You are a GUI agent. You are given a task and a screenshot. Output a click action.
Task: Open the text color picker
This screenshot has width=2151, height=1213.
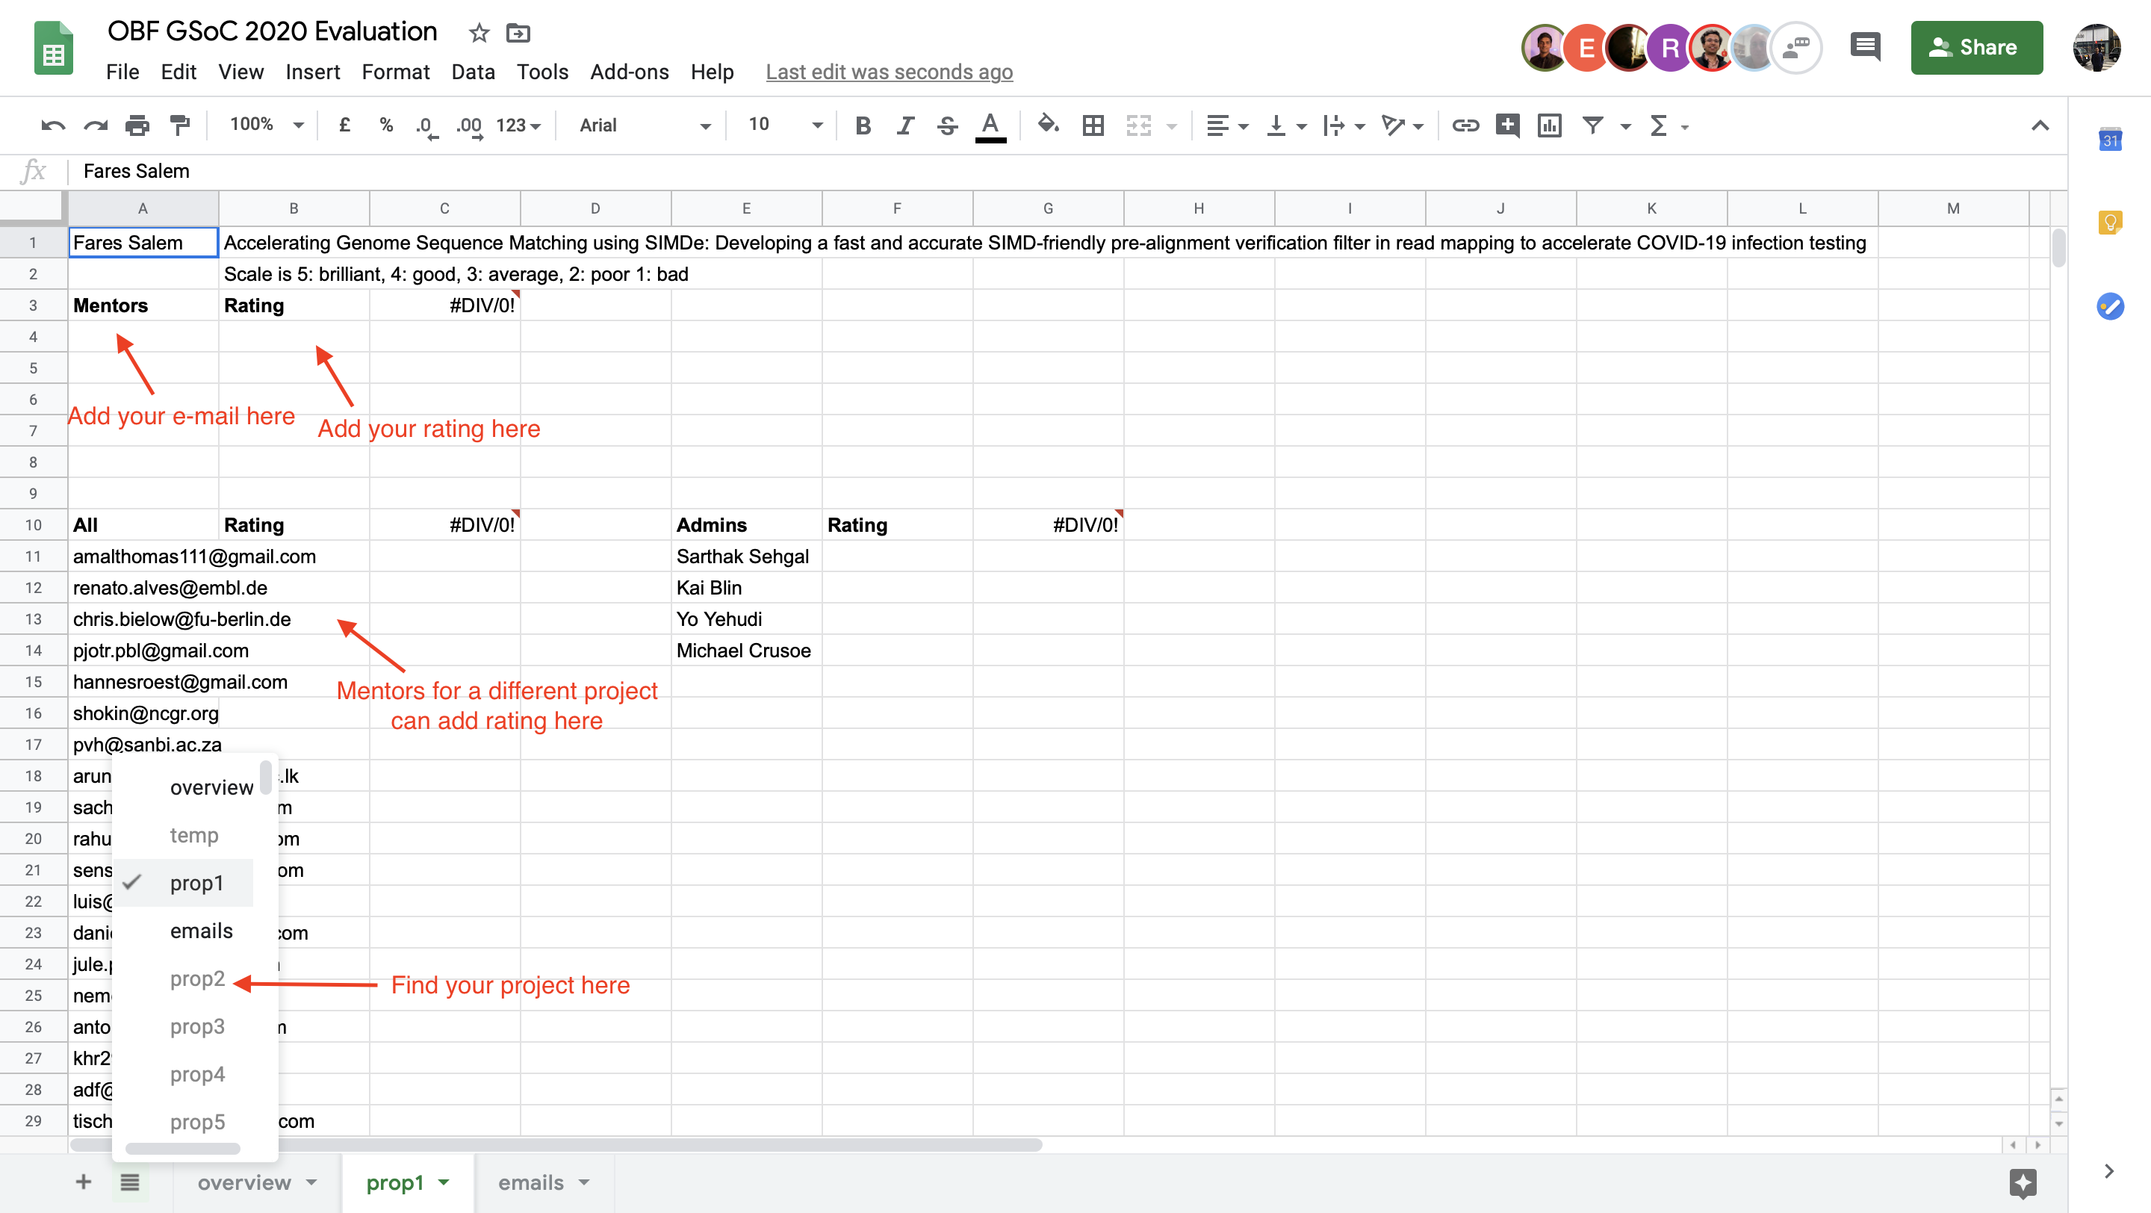990,125
